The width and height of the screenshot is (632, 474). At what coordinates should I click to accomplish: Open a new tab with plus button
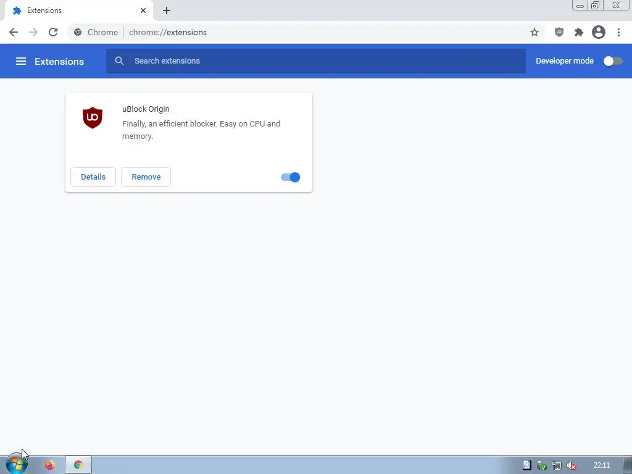(167, 10)
